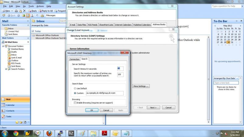
Task: Click the Print icon in Outlook toolbar
Action: (x=16, y=11)
